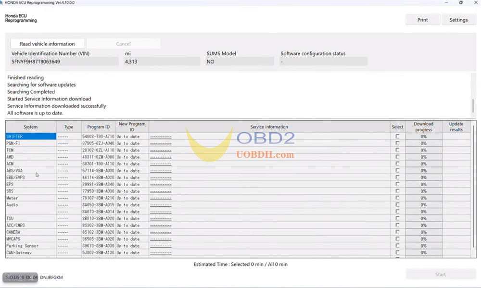Click the 'All software is up to date.' log line
This screenshot has height=288, width=481.
(35, 113)
